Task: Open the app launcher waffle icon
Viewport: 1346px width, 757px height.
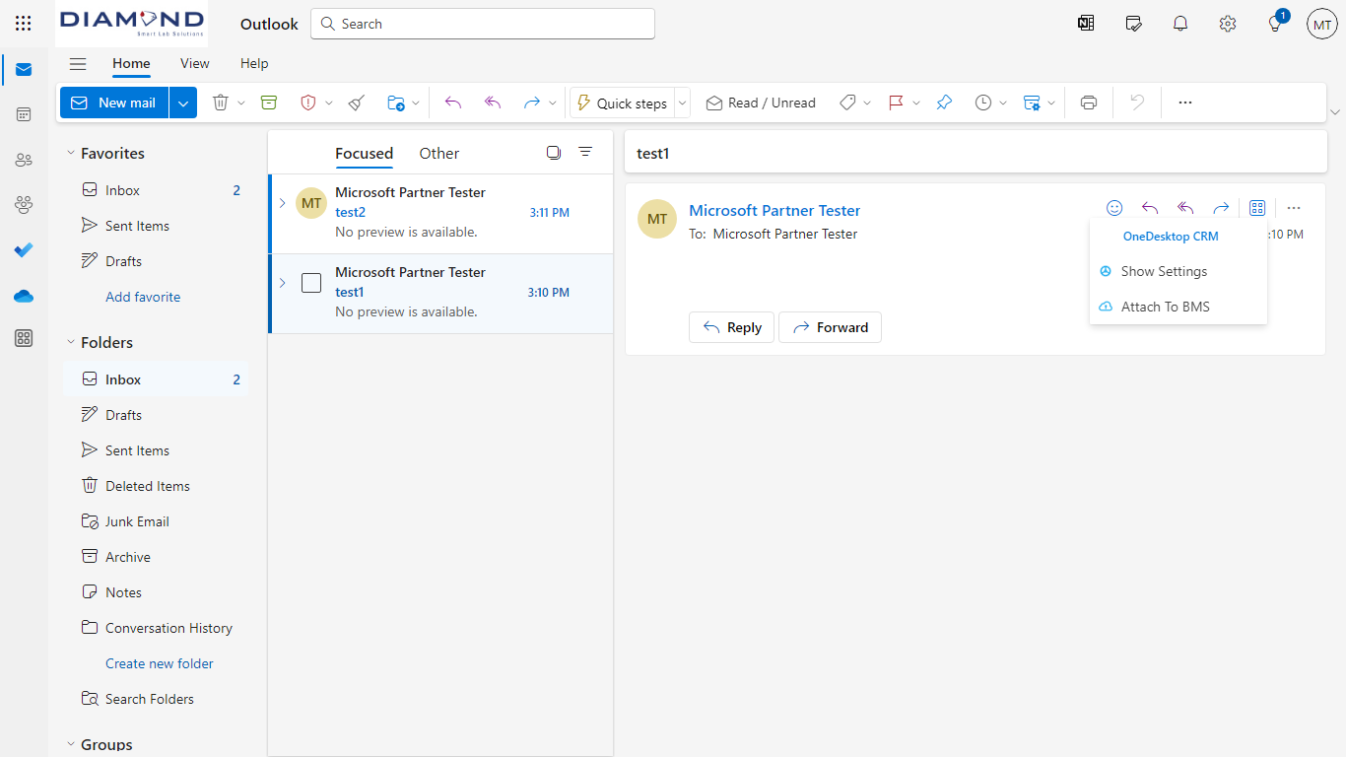Action: click(24, 24)
